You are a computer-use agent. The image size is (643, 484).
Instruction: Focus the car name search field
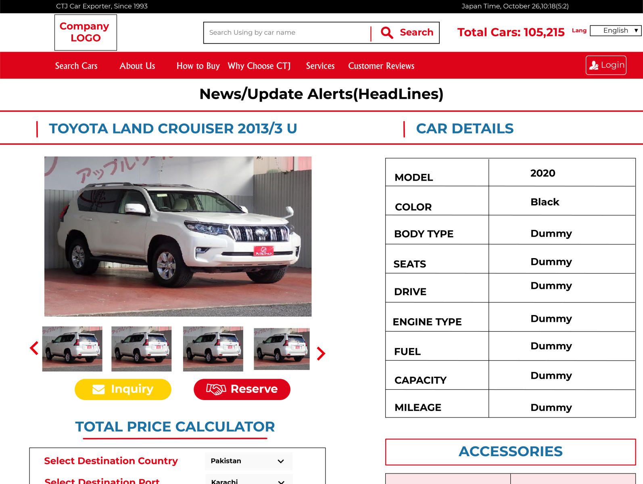pos(287,33)
